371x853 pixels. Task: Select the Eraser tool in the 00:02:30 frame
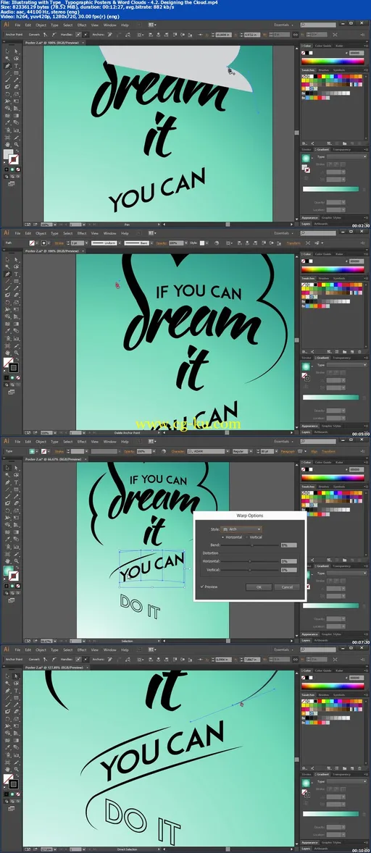coord(17,86)
